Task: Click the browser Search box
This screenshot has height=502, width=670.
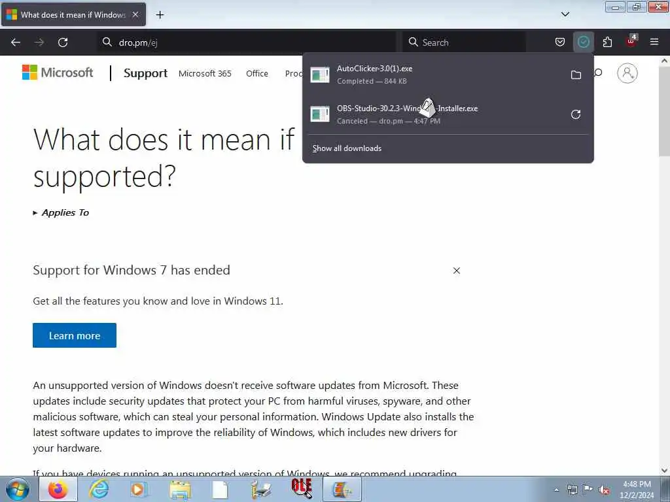Action: 464,42
